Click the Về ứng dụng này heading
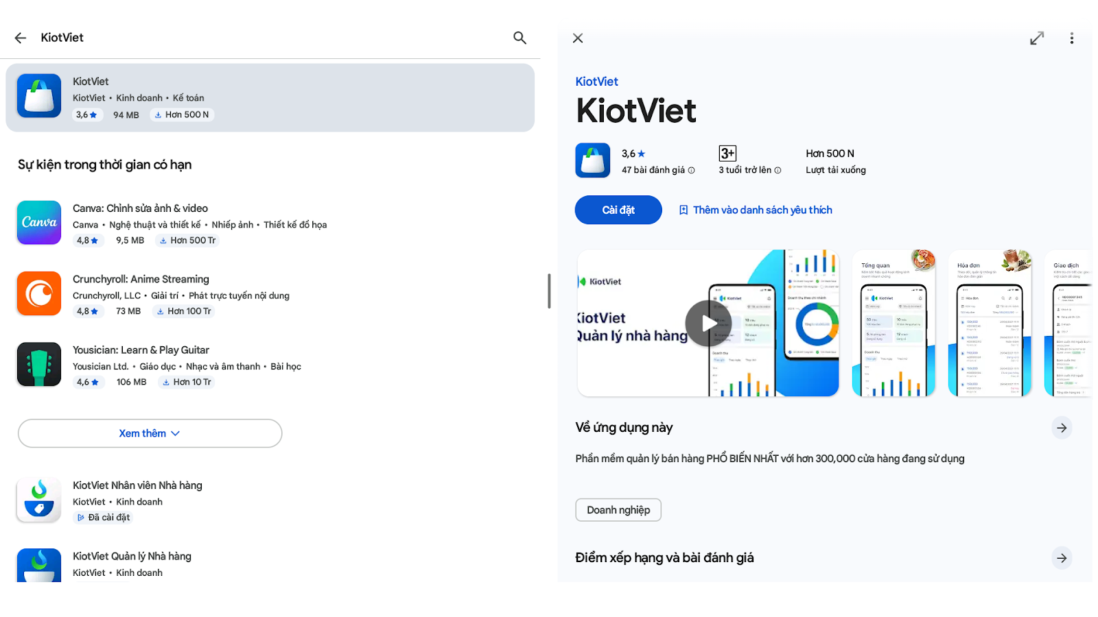The width and height of the screenshot is (1098, 617). click(624, 428)
